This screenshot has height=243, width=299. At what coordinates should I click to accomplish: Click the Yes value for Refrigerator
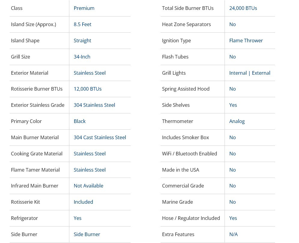(77, 218)
